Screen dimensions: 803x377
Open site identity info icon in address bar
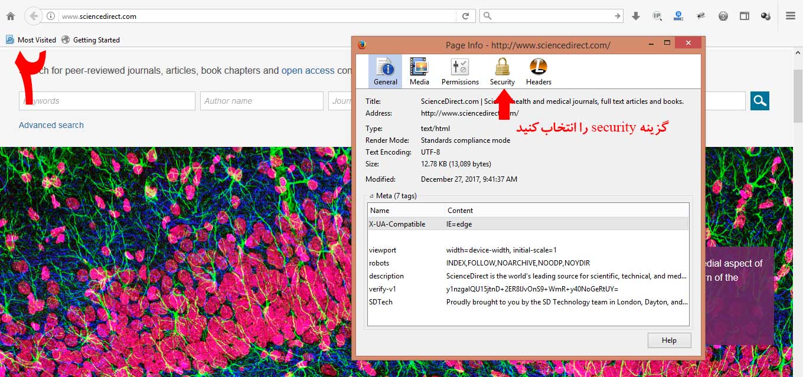click(51, 16)
